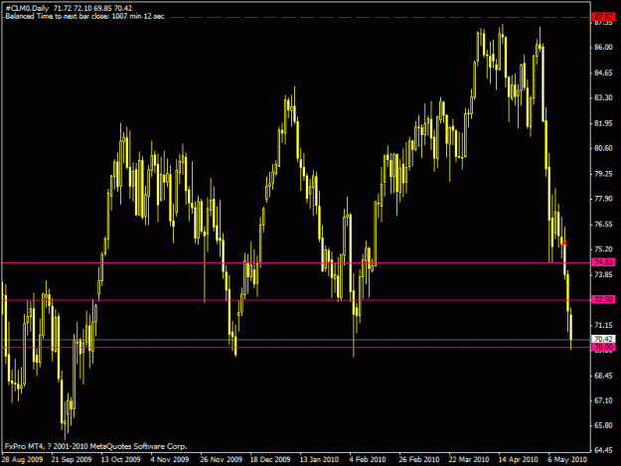Click the 65.80 price scale value

point(603,425)
